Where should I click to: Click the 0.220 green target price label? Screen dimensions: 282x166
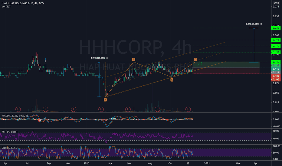click(276, 28)
